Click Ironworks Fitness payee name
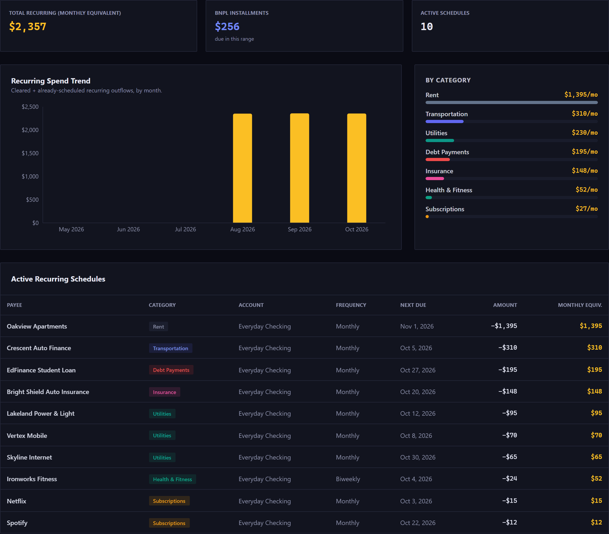Image resolution: width=609 pixels, height=534 pixels. click(31, 479)
